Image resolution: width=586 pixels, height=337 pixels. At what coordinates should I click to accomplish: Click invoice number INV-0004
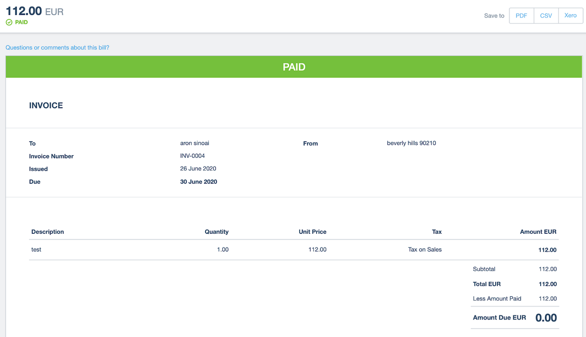click(193, 156)
